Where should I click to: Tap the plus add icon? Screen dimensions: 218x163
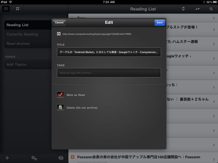coord(7,158)
